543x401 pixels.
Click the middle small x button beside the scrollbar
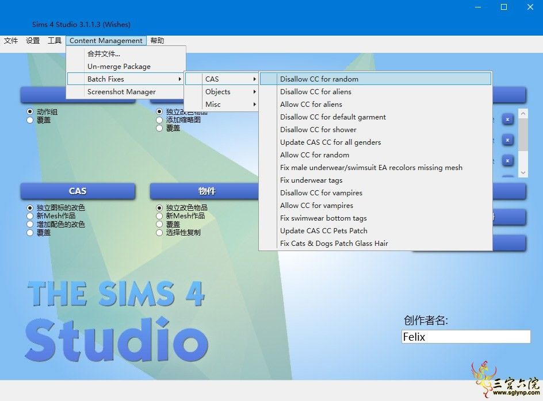[x=508, y=140]
